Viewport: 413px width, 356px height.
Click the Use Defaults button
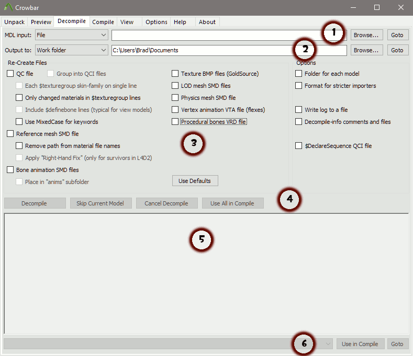(195, 181)
